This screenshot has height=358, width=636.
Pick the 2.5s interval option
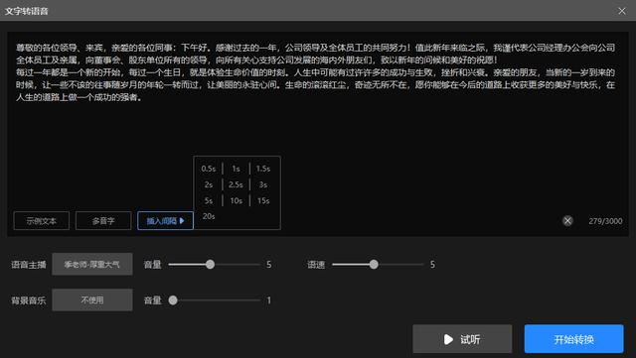pyautogui.click(x=236, y=184)
